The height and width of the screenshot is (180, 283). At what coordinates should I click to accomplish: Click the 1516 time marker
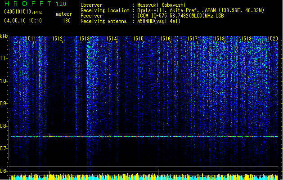tap(165, 39)
